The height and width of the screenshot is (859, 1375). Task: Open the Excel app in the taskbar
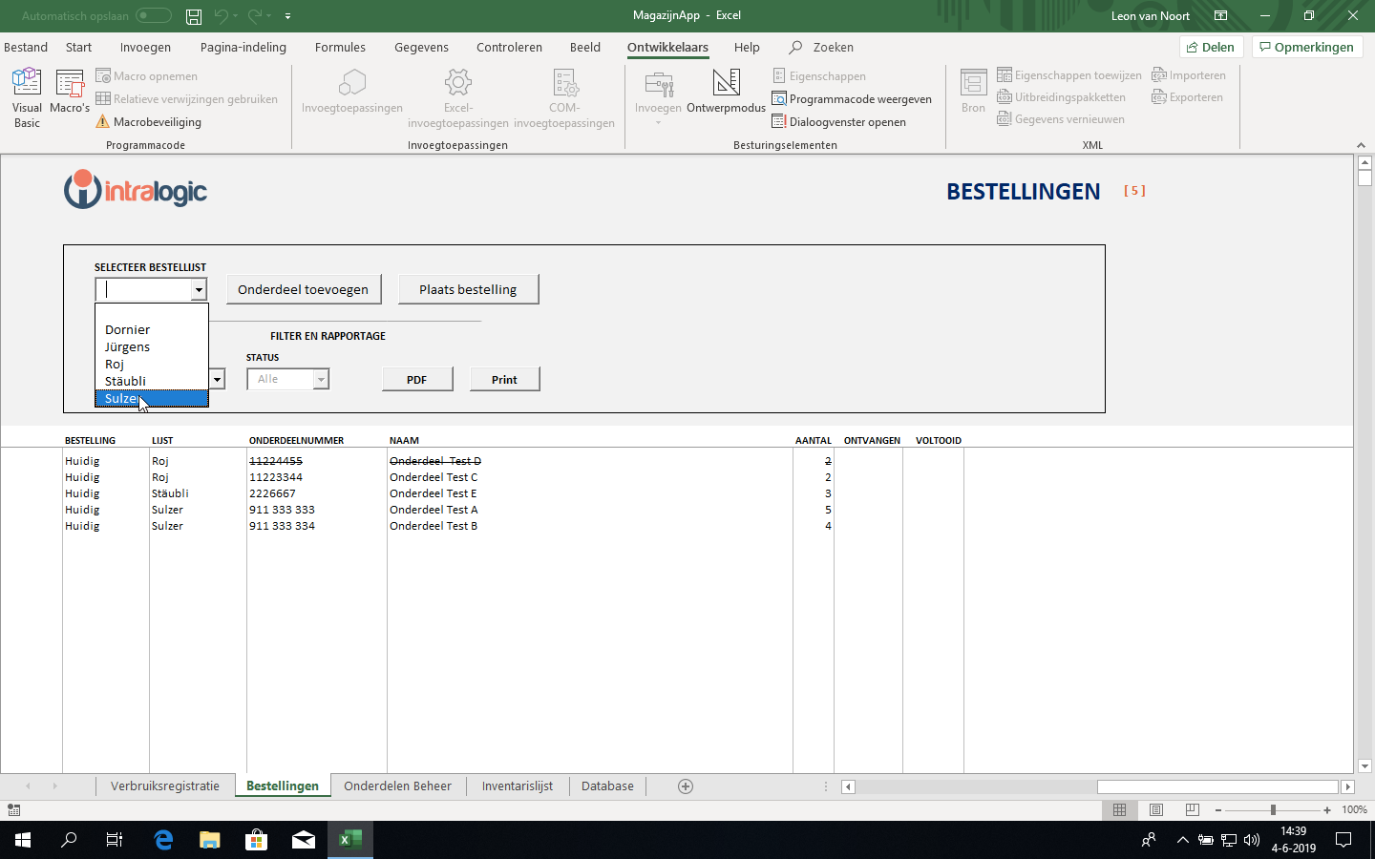350,840
